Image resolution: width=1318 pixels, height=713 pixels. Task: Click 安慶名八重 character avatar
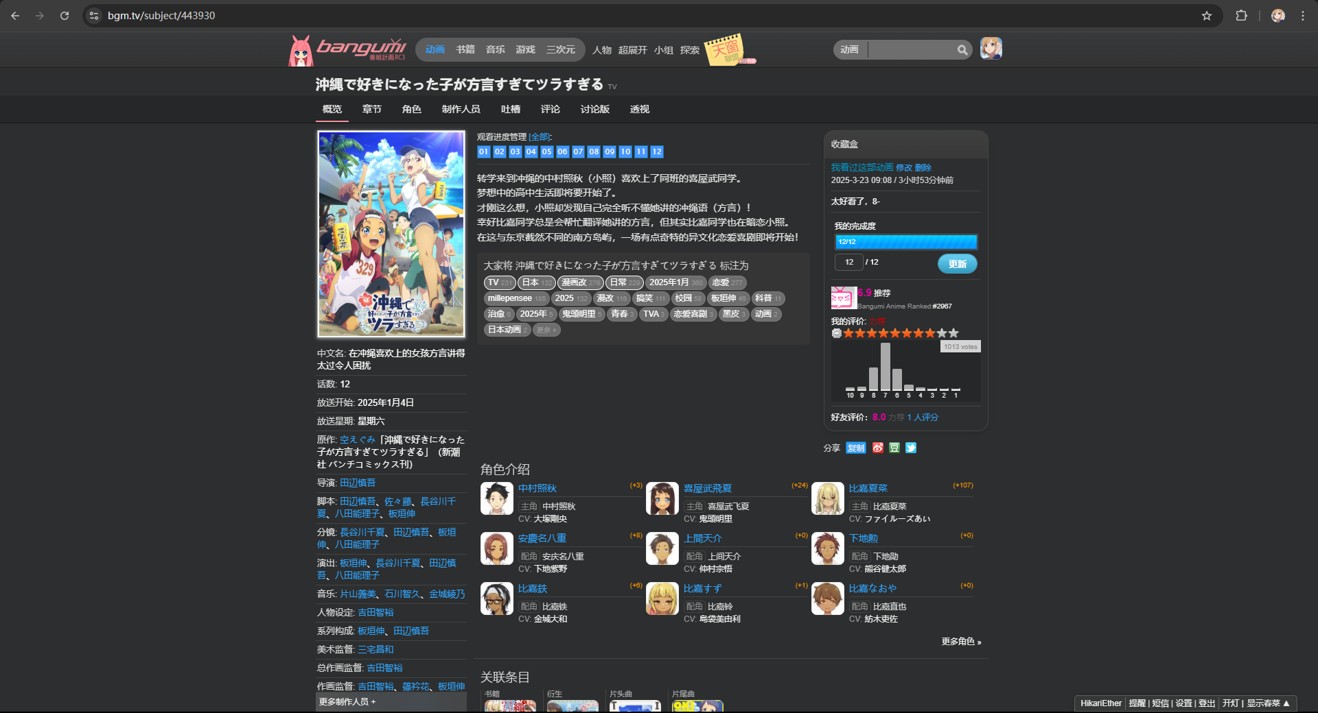point(496,548)
